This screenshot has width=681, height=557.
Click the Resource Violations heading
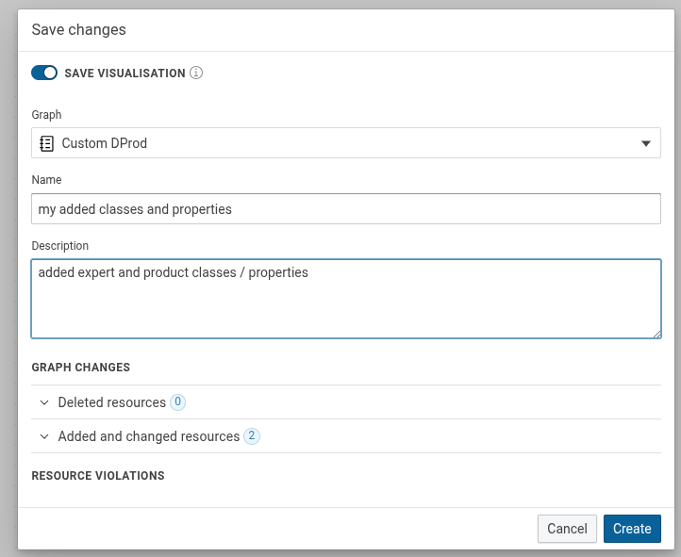[x=98, y=476]
